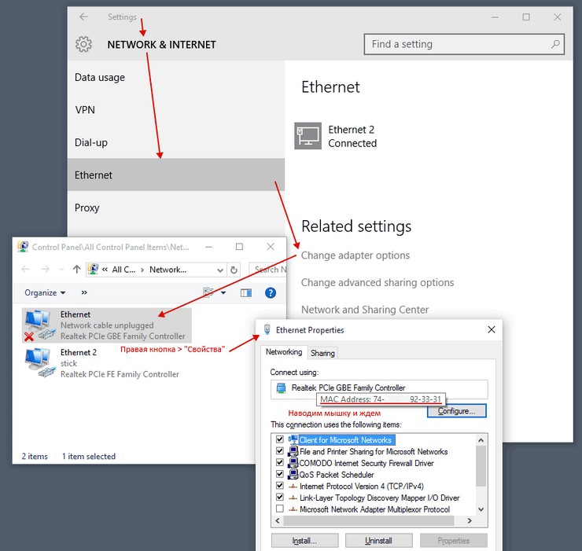
Task: Click the Ethernet 2 adapter icon
Action: point(38,362)
